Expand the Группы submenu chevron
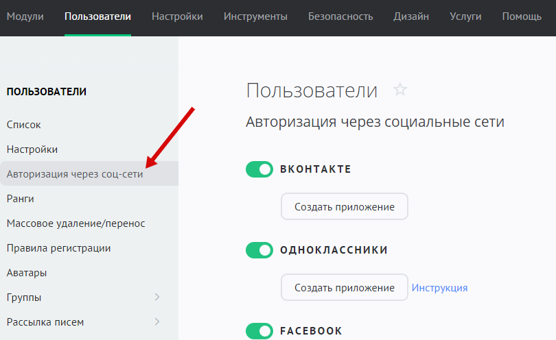Screen dimensions: 556x340 pos(157,297)
